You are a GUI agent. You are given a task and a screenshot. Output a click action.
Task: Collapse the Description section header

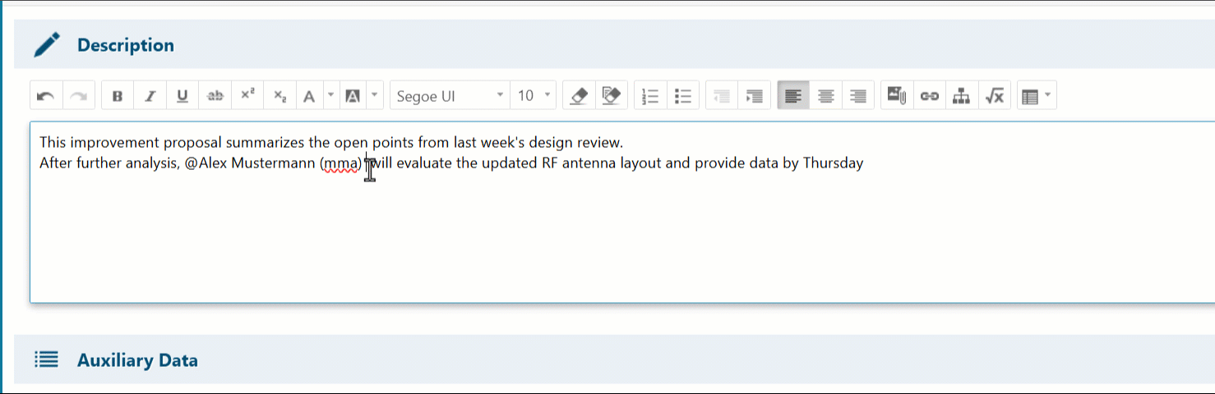pos(125,45)
